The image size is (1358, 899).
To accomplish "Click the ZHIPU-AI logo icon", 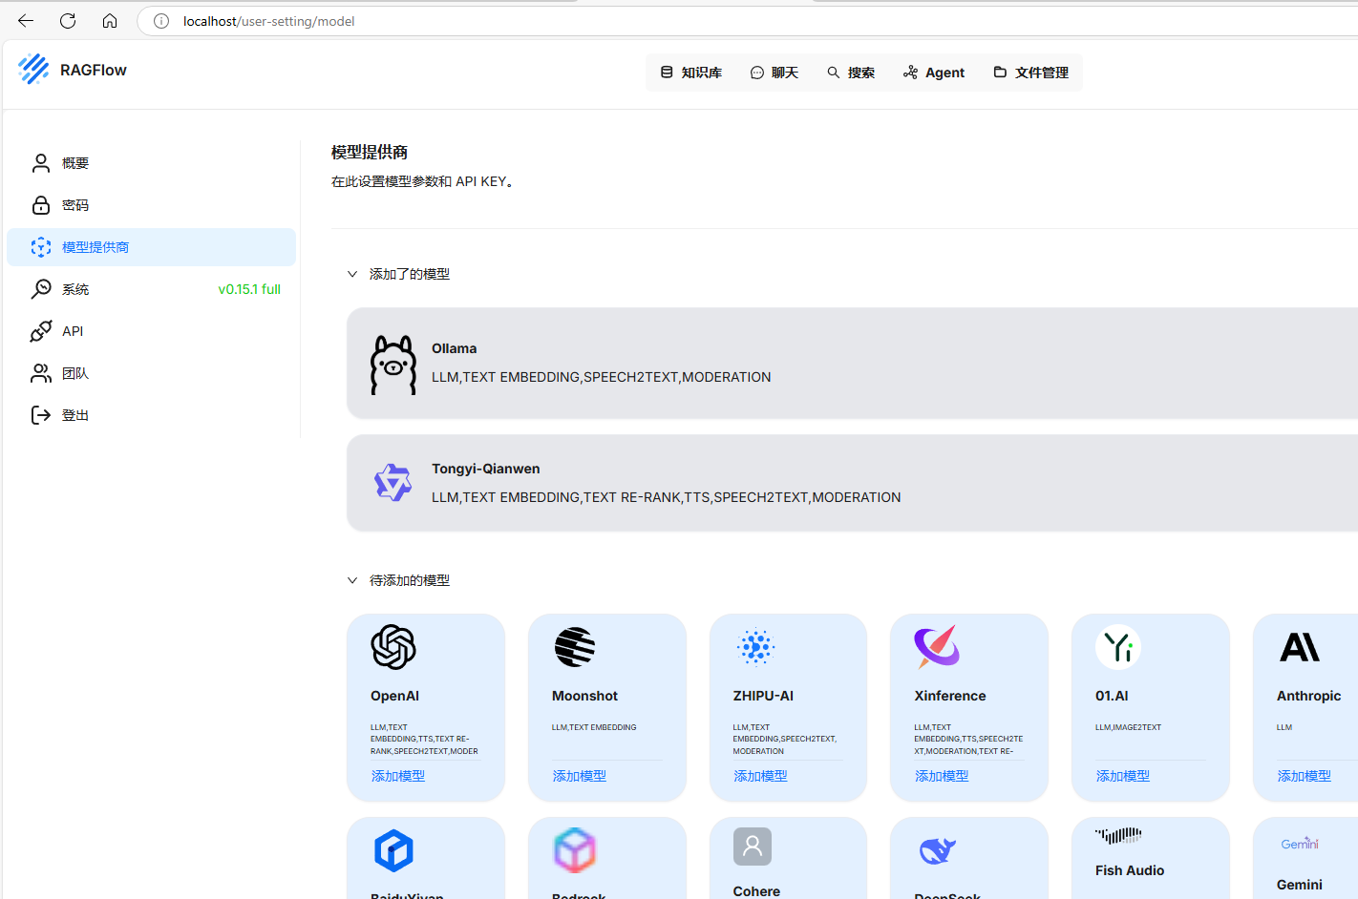I will tap(755, 647).
